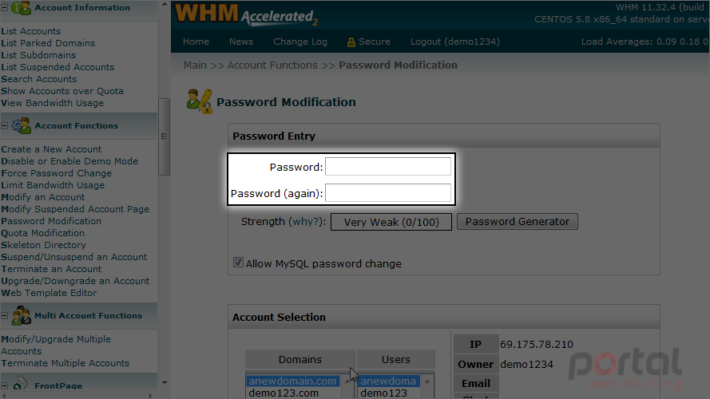Click the Account Information section icon
The image size is (710, 399).
coord(21,8)
